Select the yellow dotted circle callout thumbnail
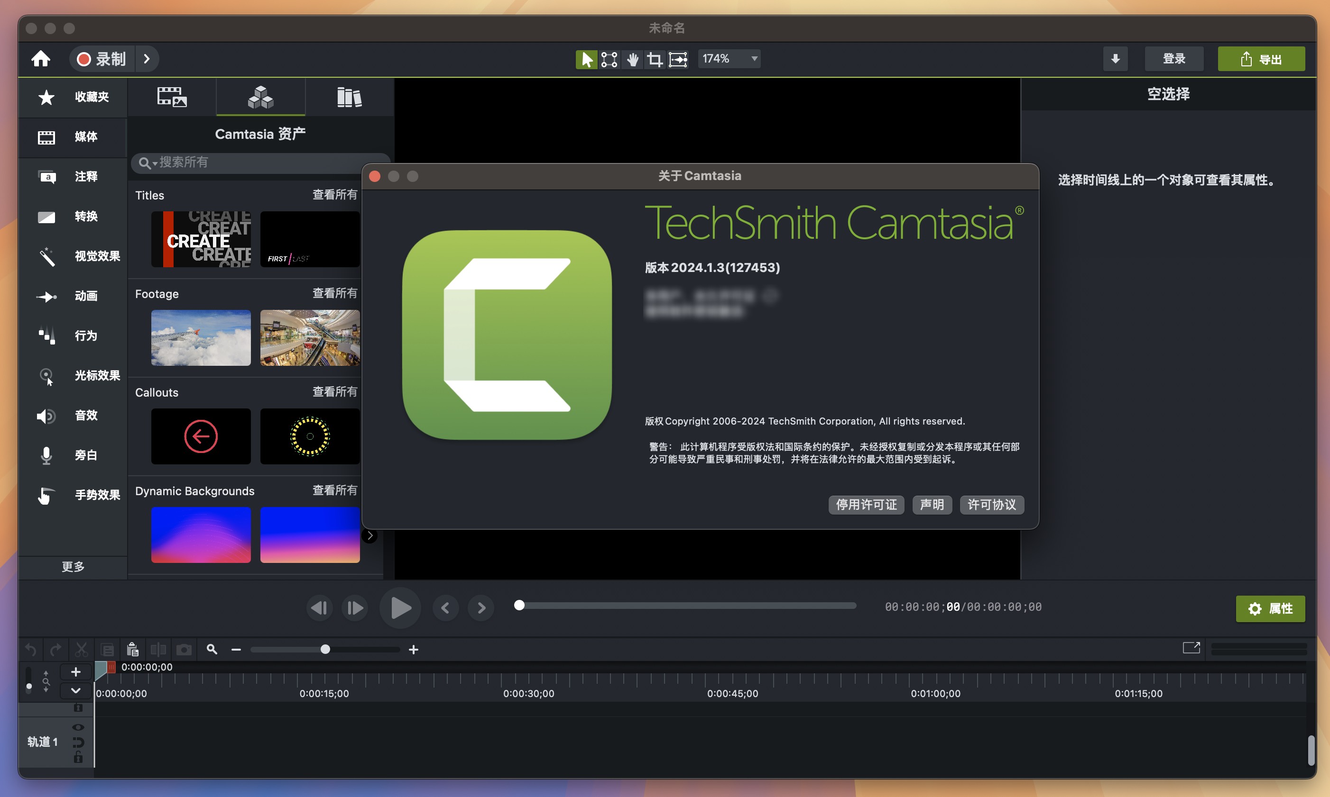 (x=310, y=436)
